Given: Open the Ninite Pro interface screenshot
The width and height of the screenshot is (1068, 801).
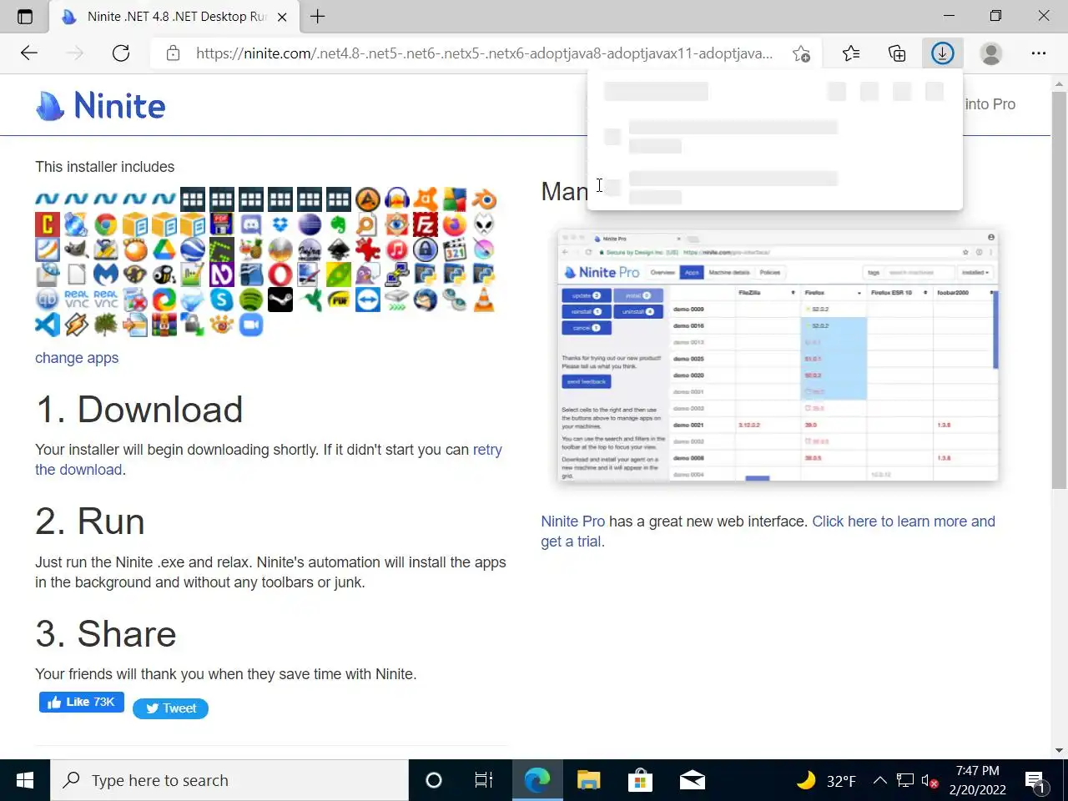Looking at the screenshot, I should [x=778, y=355].
